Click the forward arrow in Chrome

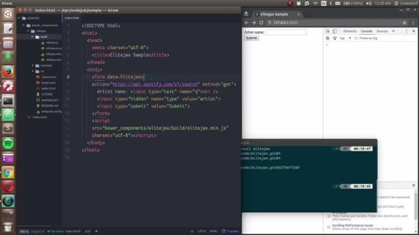point(254,23)
